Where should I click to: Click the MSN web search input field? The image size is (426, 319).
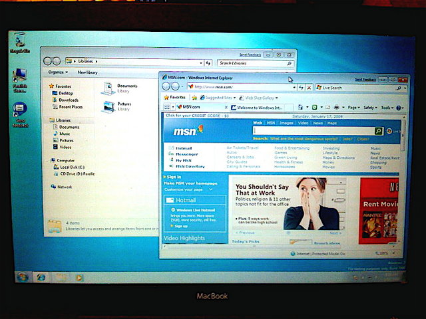point(314,131)
